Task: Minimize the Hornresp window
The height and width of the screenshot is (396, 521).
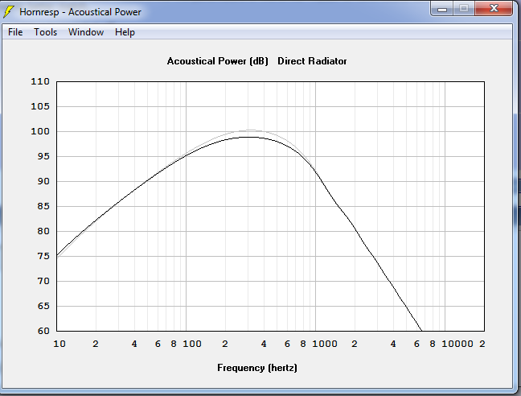Action: pos(442,9)
